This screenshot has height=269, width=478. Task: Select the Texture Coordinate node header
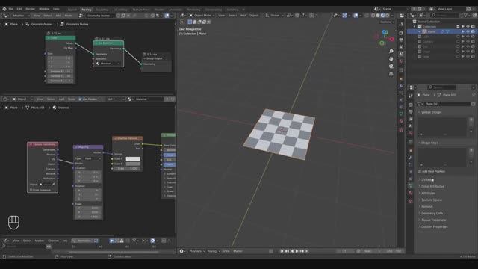[x=43, y=144]
